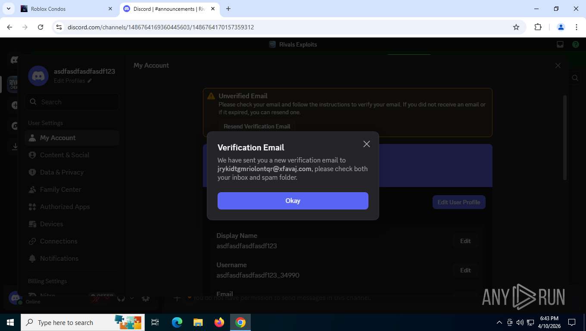Screen dimensions: 586x331
Task: Click the username text asdfasdfasdfasdf123_34990
Action: point(258,275)
